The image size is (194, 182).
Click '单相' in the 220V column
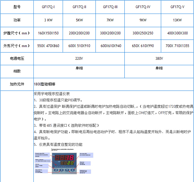(x=79, y=68)
